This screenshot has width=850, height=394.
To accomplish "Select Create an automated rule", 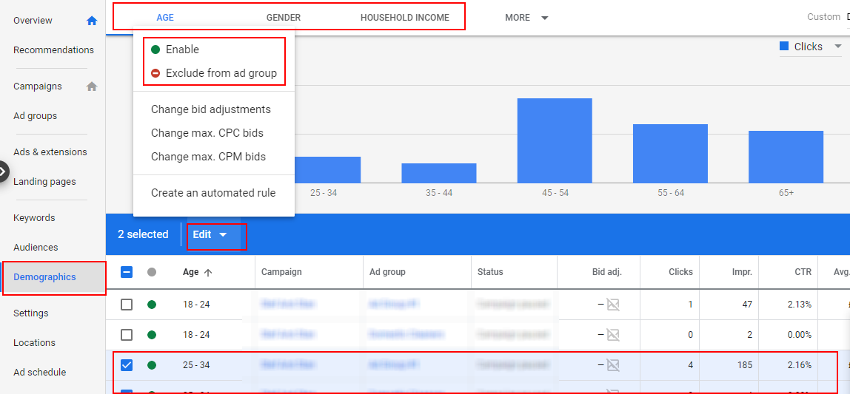I will 213,193.
